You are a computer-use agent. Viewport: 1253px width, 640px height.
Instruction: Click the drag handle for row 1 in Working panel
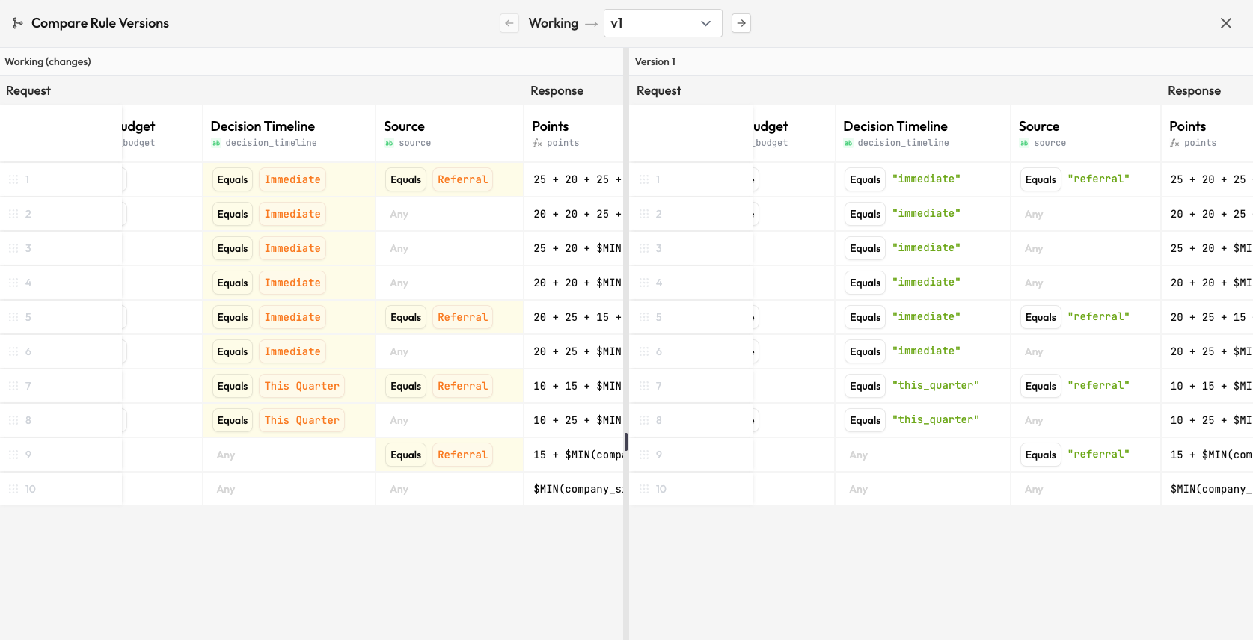(13, 179)
